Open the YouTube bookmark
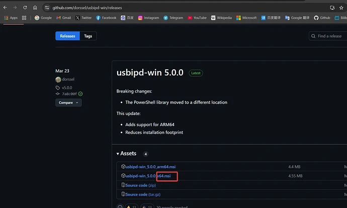The image size is (347, 208). 197,18
